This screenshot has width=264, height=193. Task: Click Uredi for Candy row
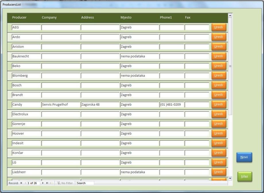coord(219,104)
